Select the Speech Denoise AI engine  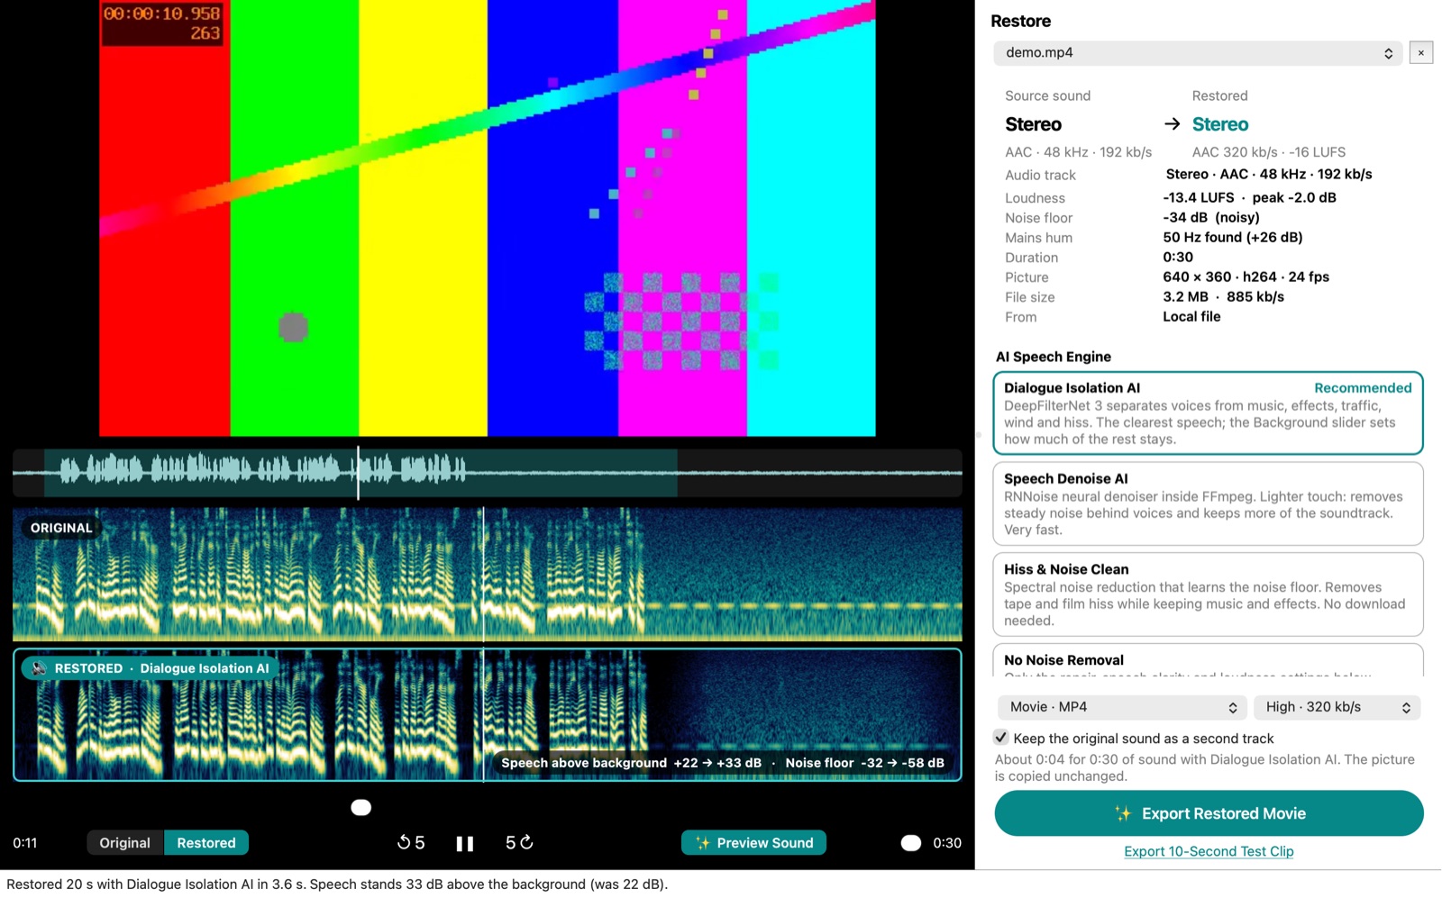click(x=1208, y=503)
